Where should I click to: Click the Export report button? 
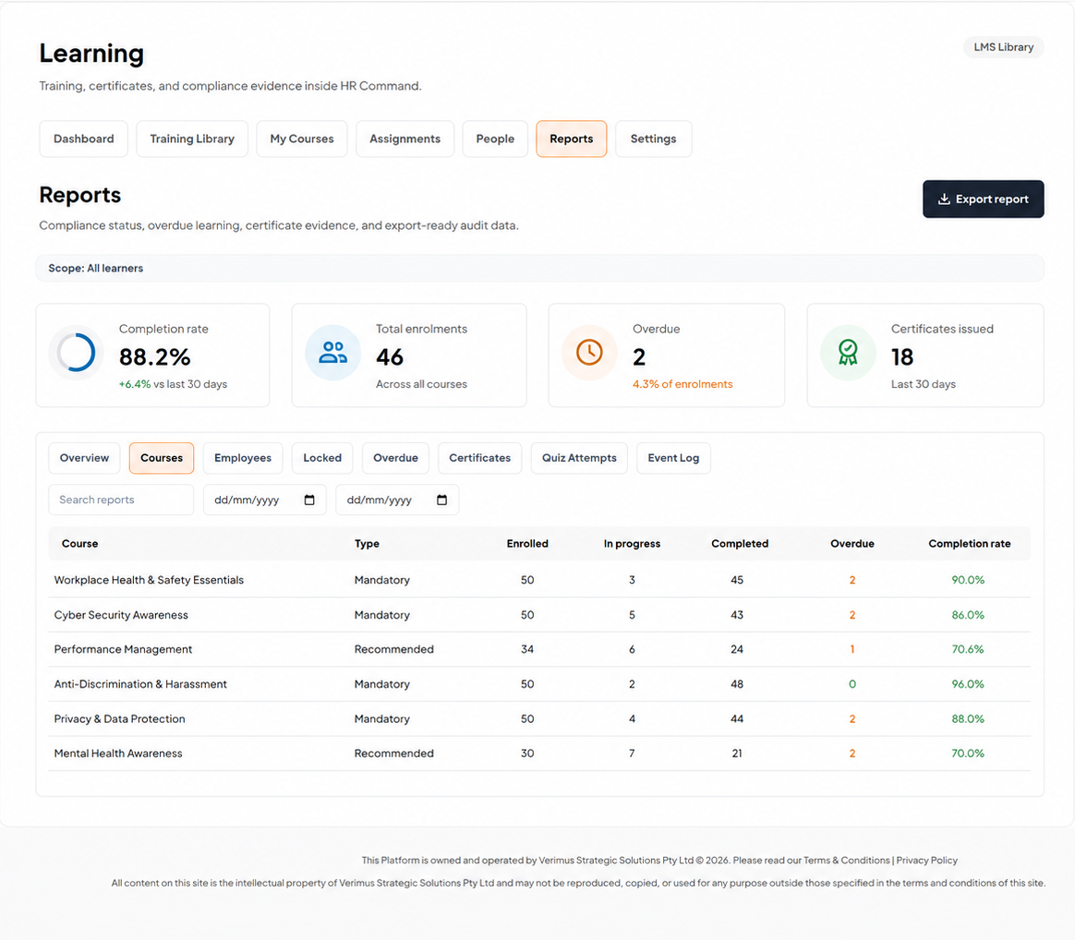point(984,199)
